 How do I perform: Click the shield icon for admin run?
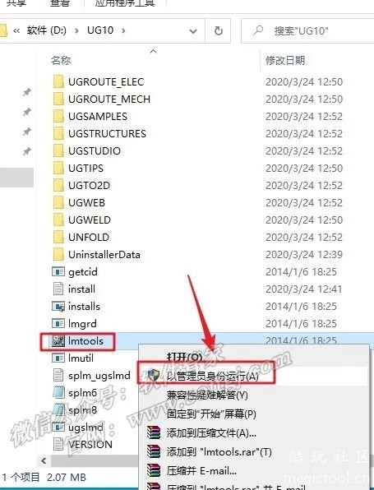[154, 376]
